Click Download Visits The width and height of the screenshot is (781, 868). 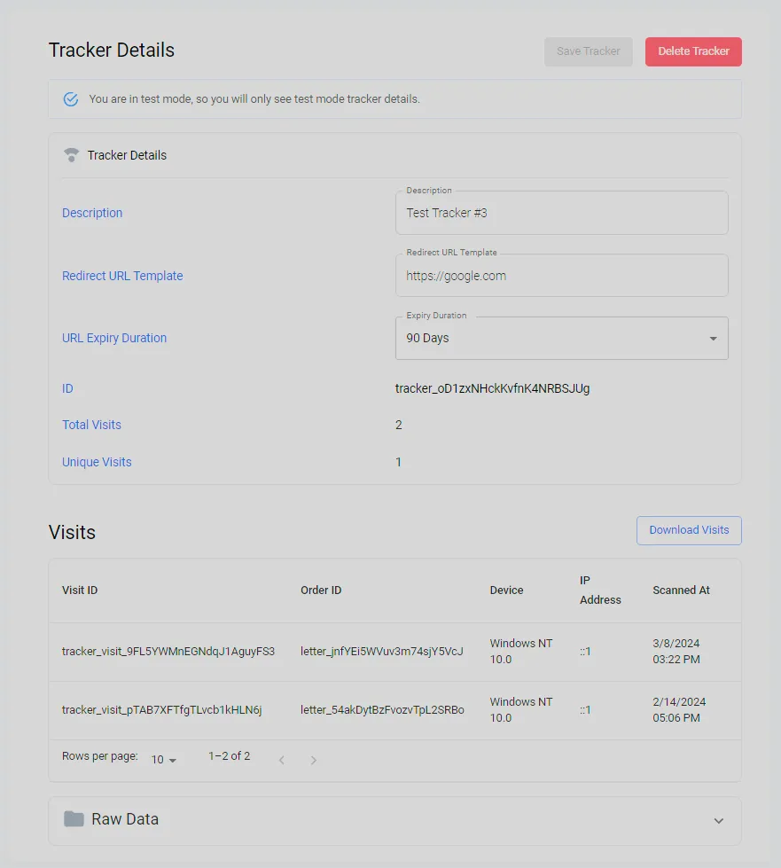click(689, 529)
